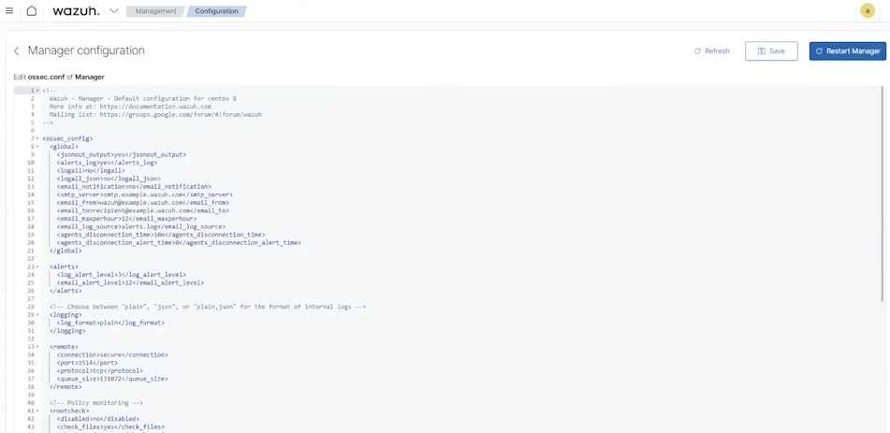
Task: Click the agents_disconnection_alert_time line
Action: point(178,242)
